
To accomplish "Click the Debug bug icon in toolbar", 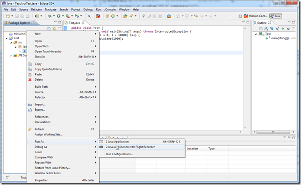I will click(x=50, y=16).
